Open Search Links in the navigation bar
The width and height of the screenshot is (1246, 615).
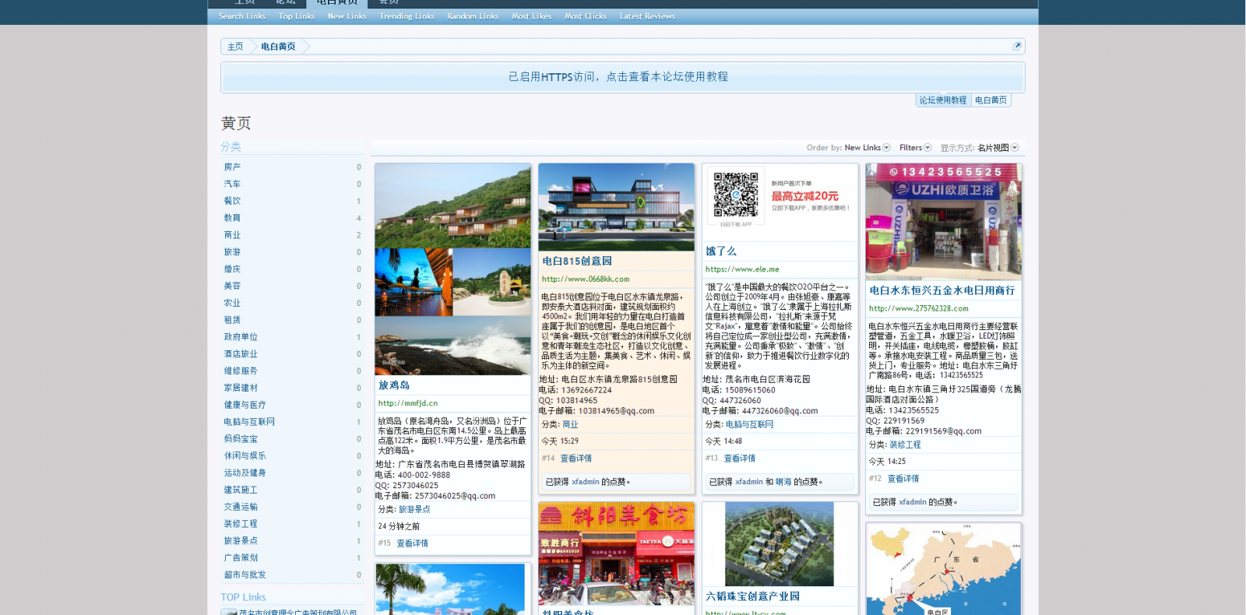click(x=242, y=16)
